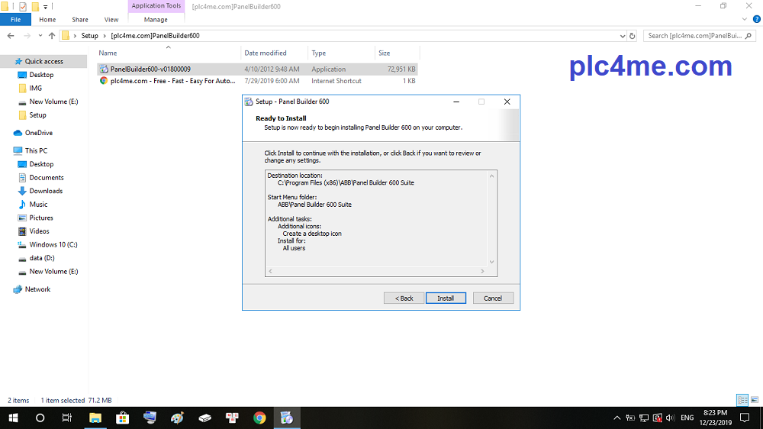
Task: Go back with the Back button
Action: point(404,298)
